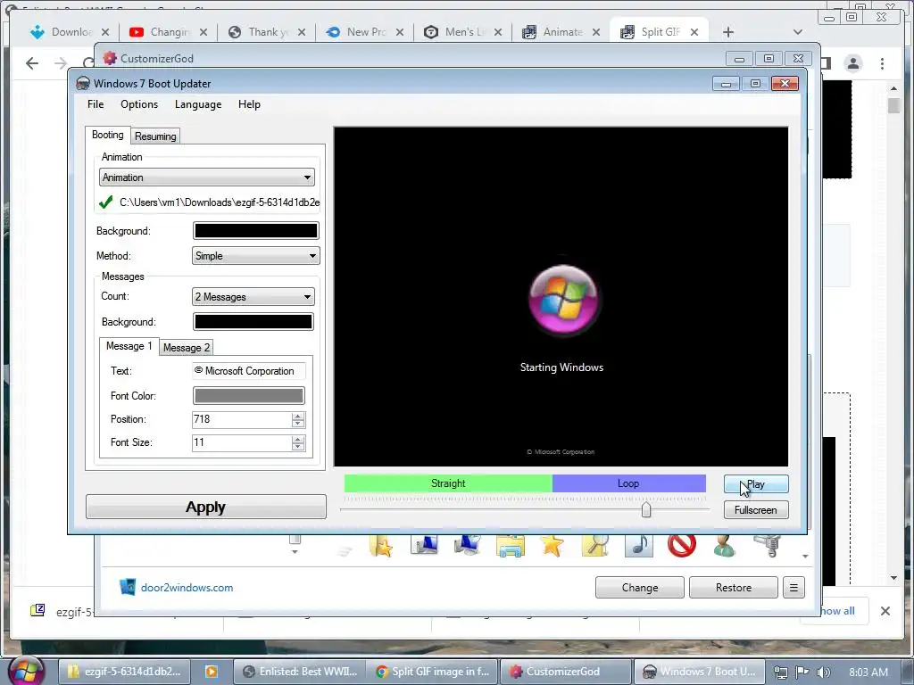This screenshot has height=685, width=914.
Task: Switch to the Men's Chrome tab
Action: [463, 32]
